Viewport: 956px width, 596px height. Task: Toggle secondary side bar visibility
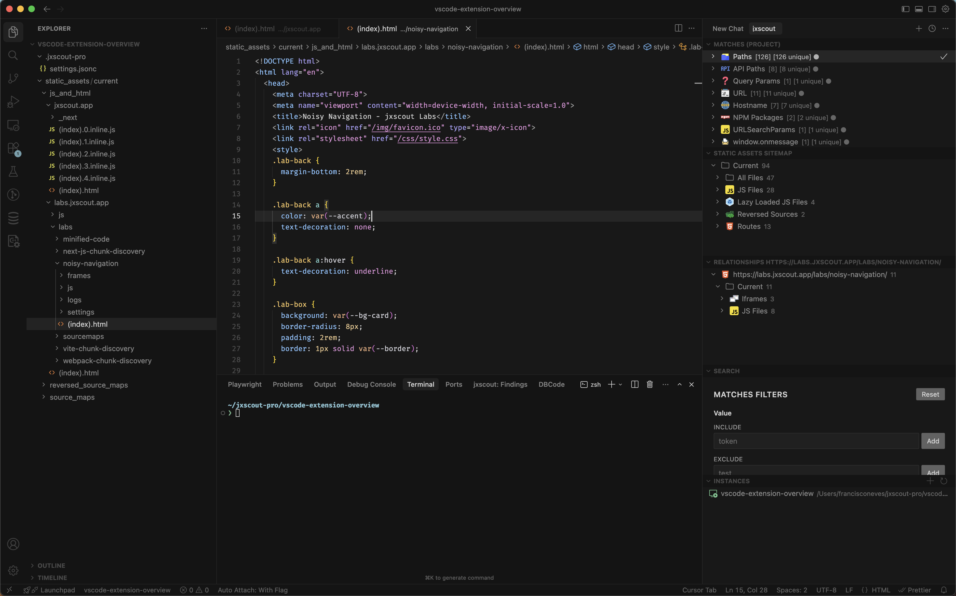point(932,9)
